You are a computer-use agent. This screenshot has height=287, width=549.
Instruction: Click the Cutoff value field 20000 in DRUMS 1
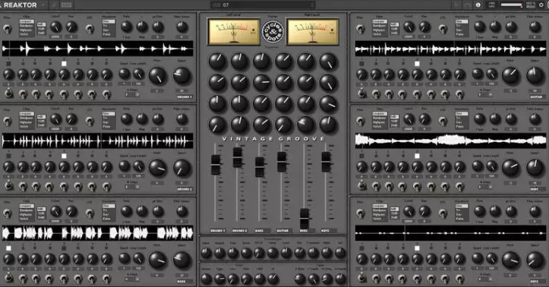pyautogui.click(x=55, y=36)
